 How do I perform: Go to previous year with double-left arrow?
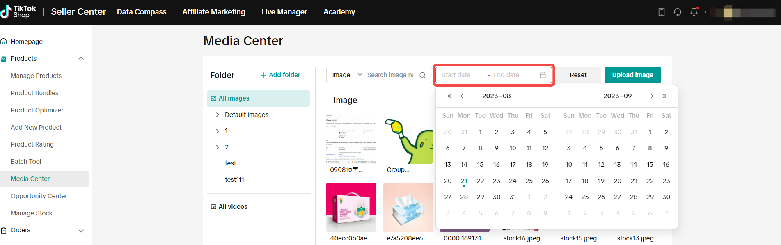point(449,96)
